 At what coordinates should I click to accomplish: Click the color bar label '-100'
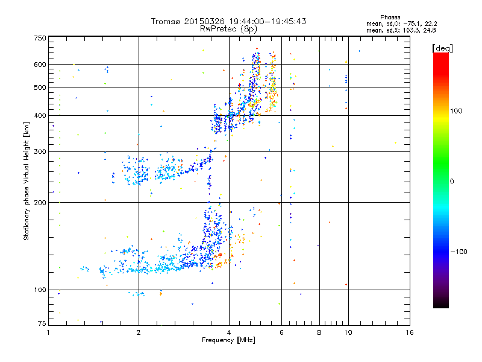click(x=459, y=252)
